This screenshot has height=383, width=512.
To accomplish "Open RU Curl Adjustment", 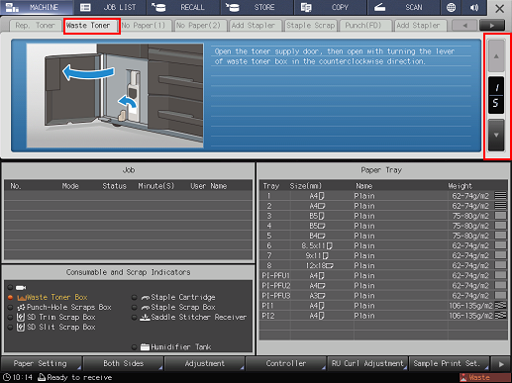I will (367, 363).
